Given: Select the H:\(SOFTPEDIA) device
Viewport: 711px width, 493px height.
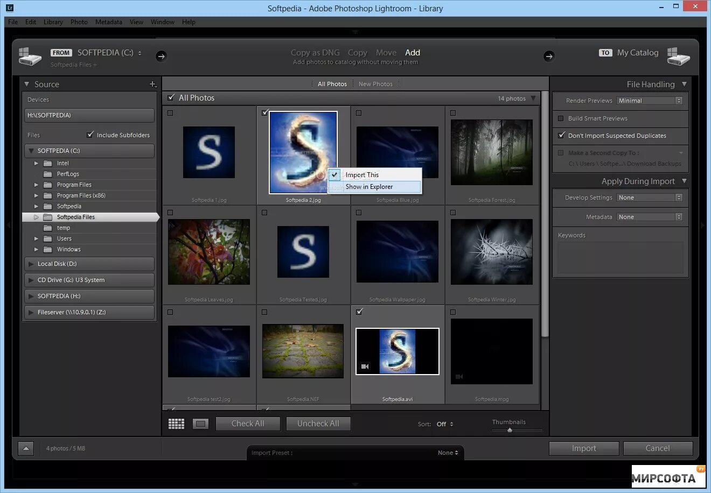Looking at the screenshot, I should pyautogui.click(x=89, y=115).
